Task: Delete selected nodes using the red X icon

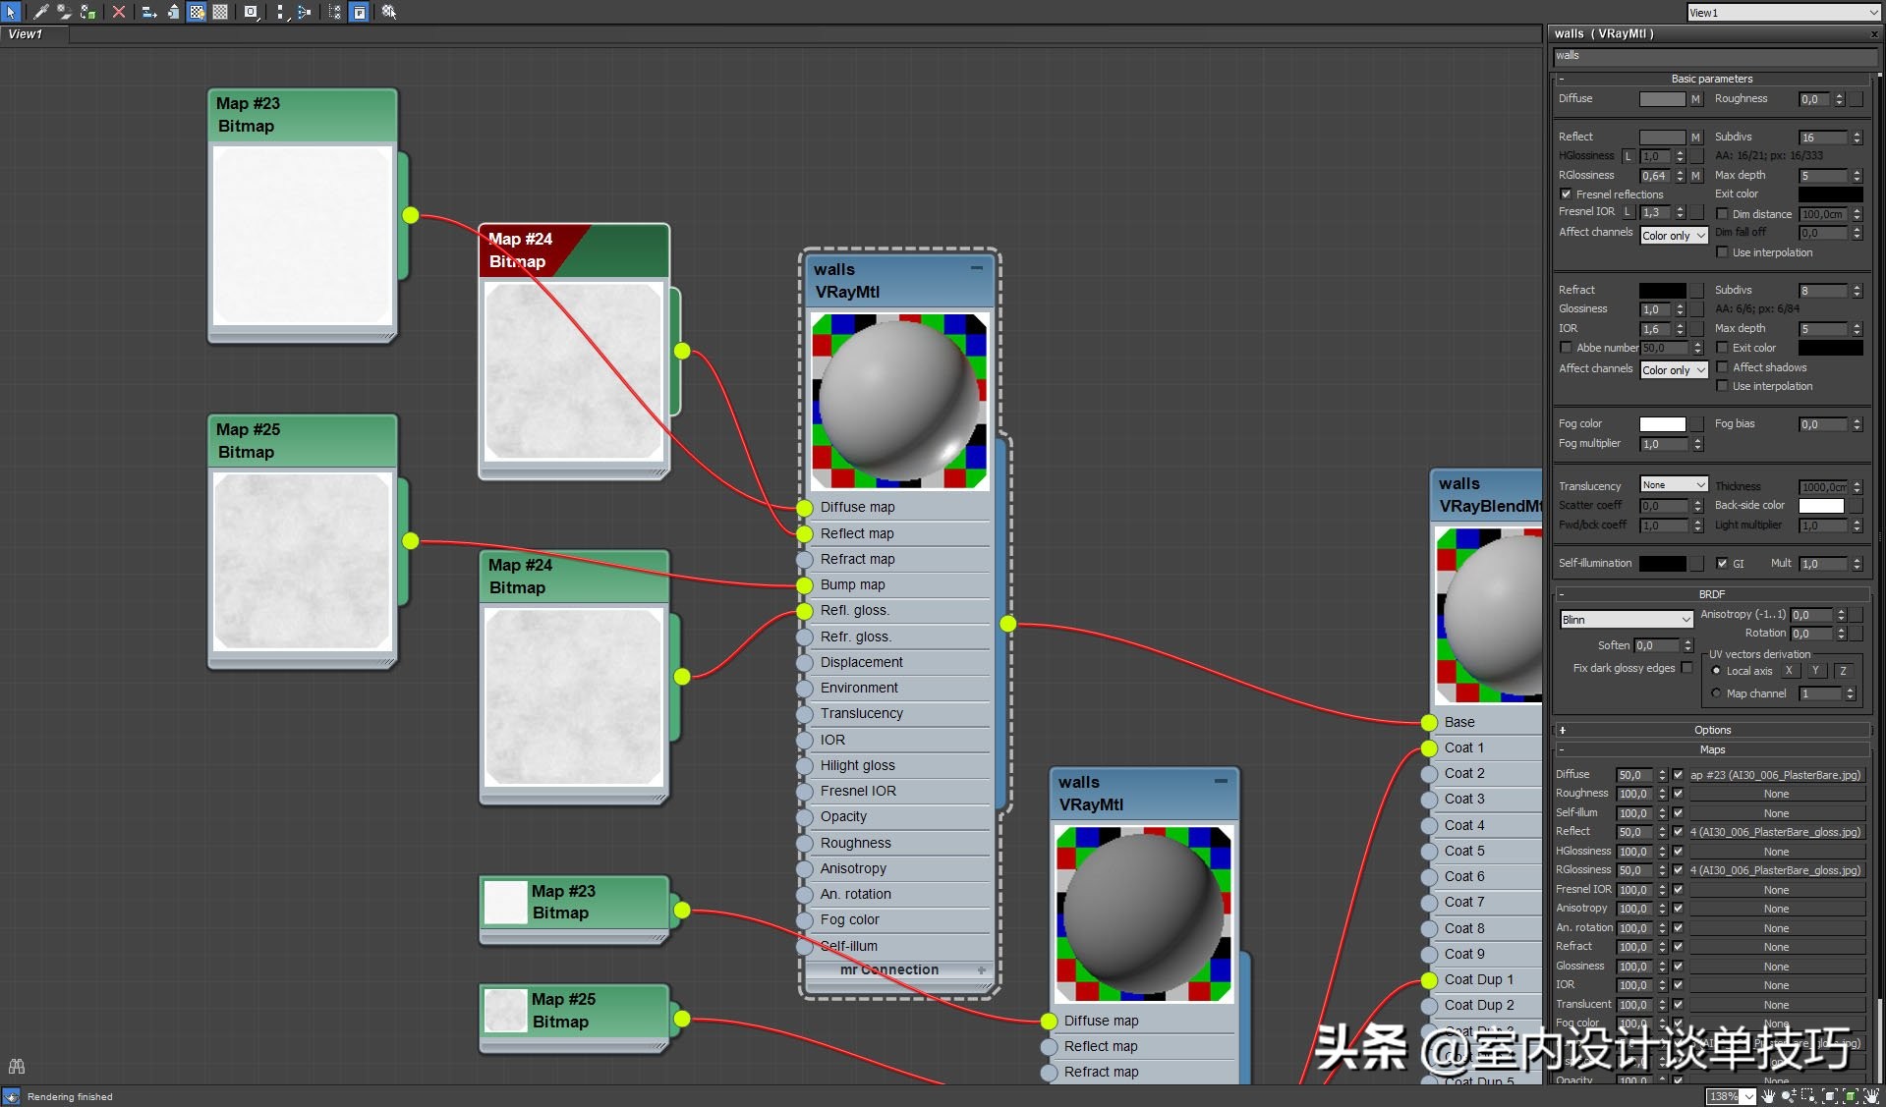Action: click(x=119, y=12)
